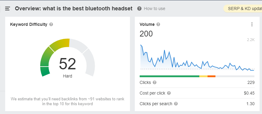Click the Clicks per search label
This screenshot has width=262, height=114.
[x=156, y=104]
